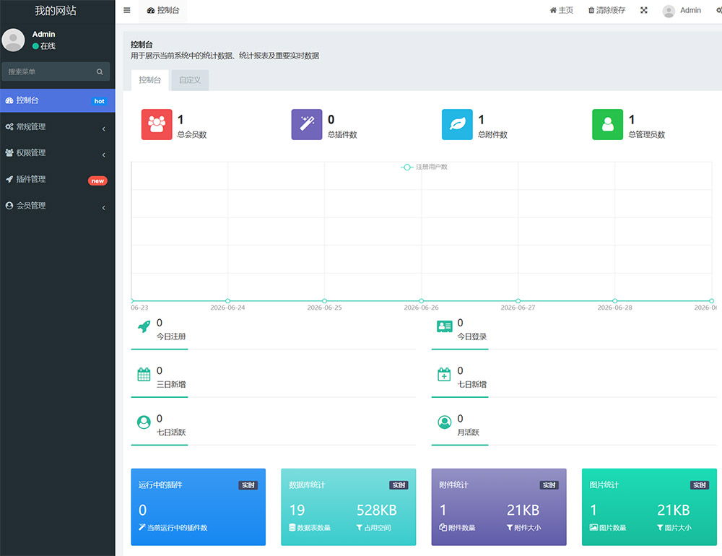Click the sidebar Admin profile avatar

13,40
